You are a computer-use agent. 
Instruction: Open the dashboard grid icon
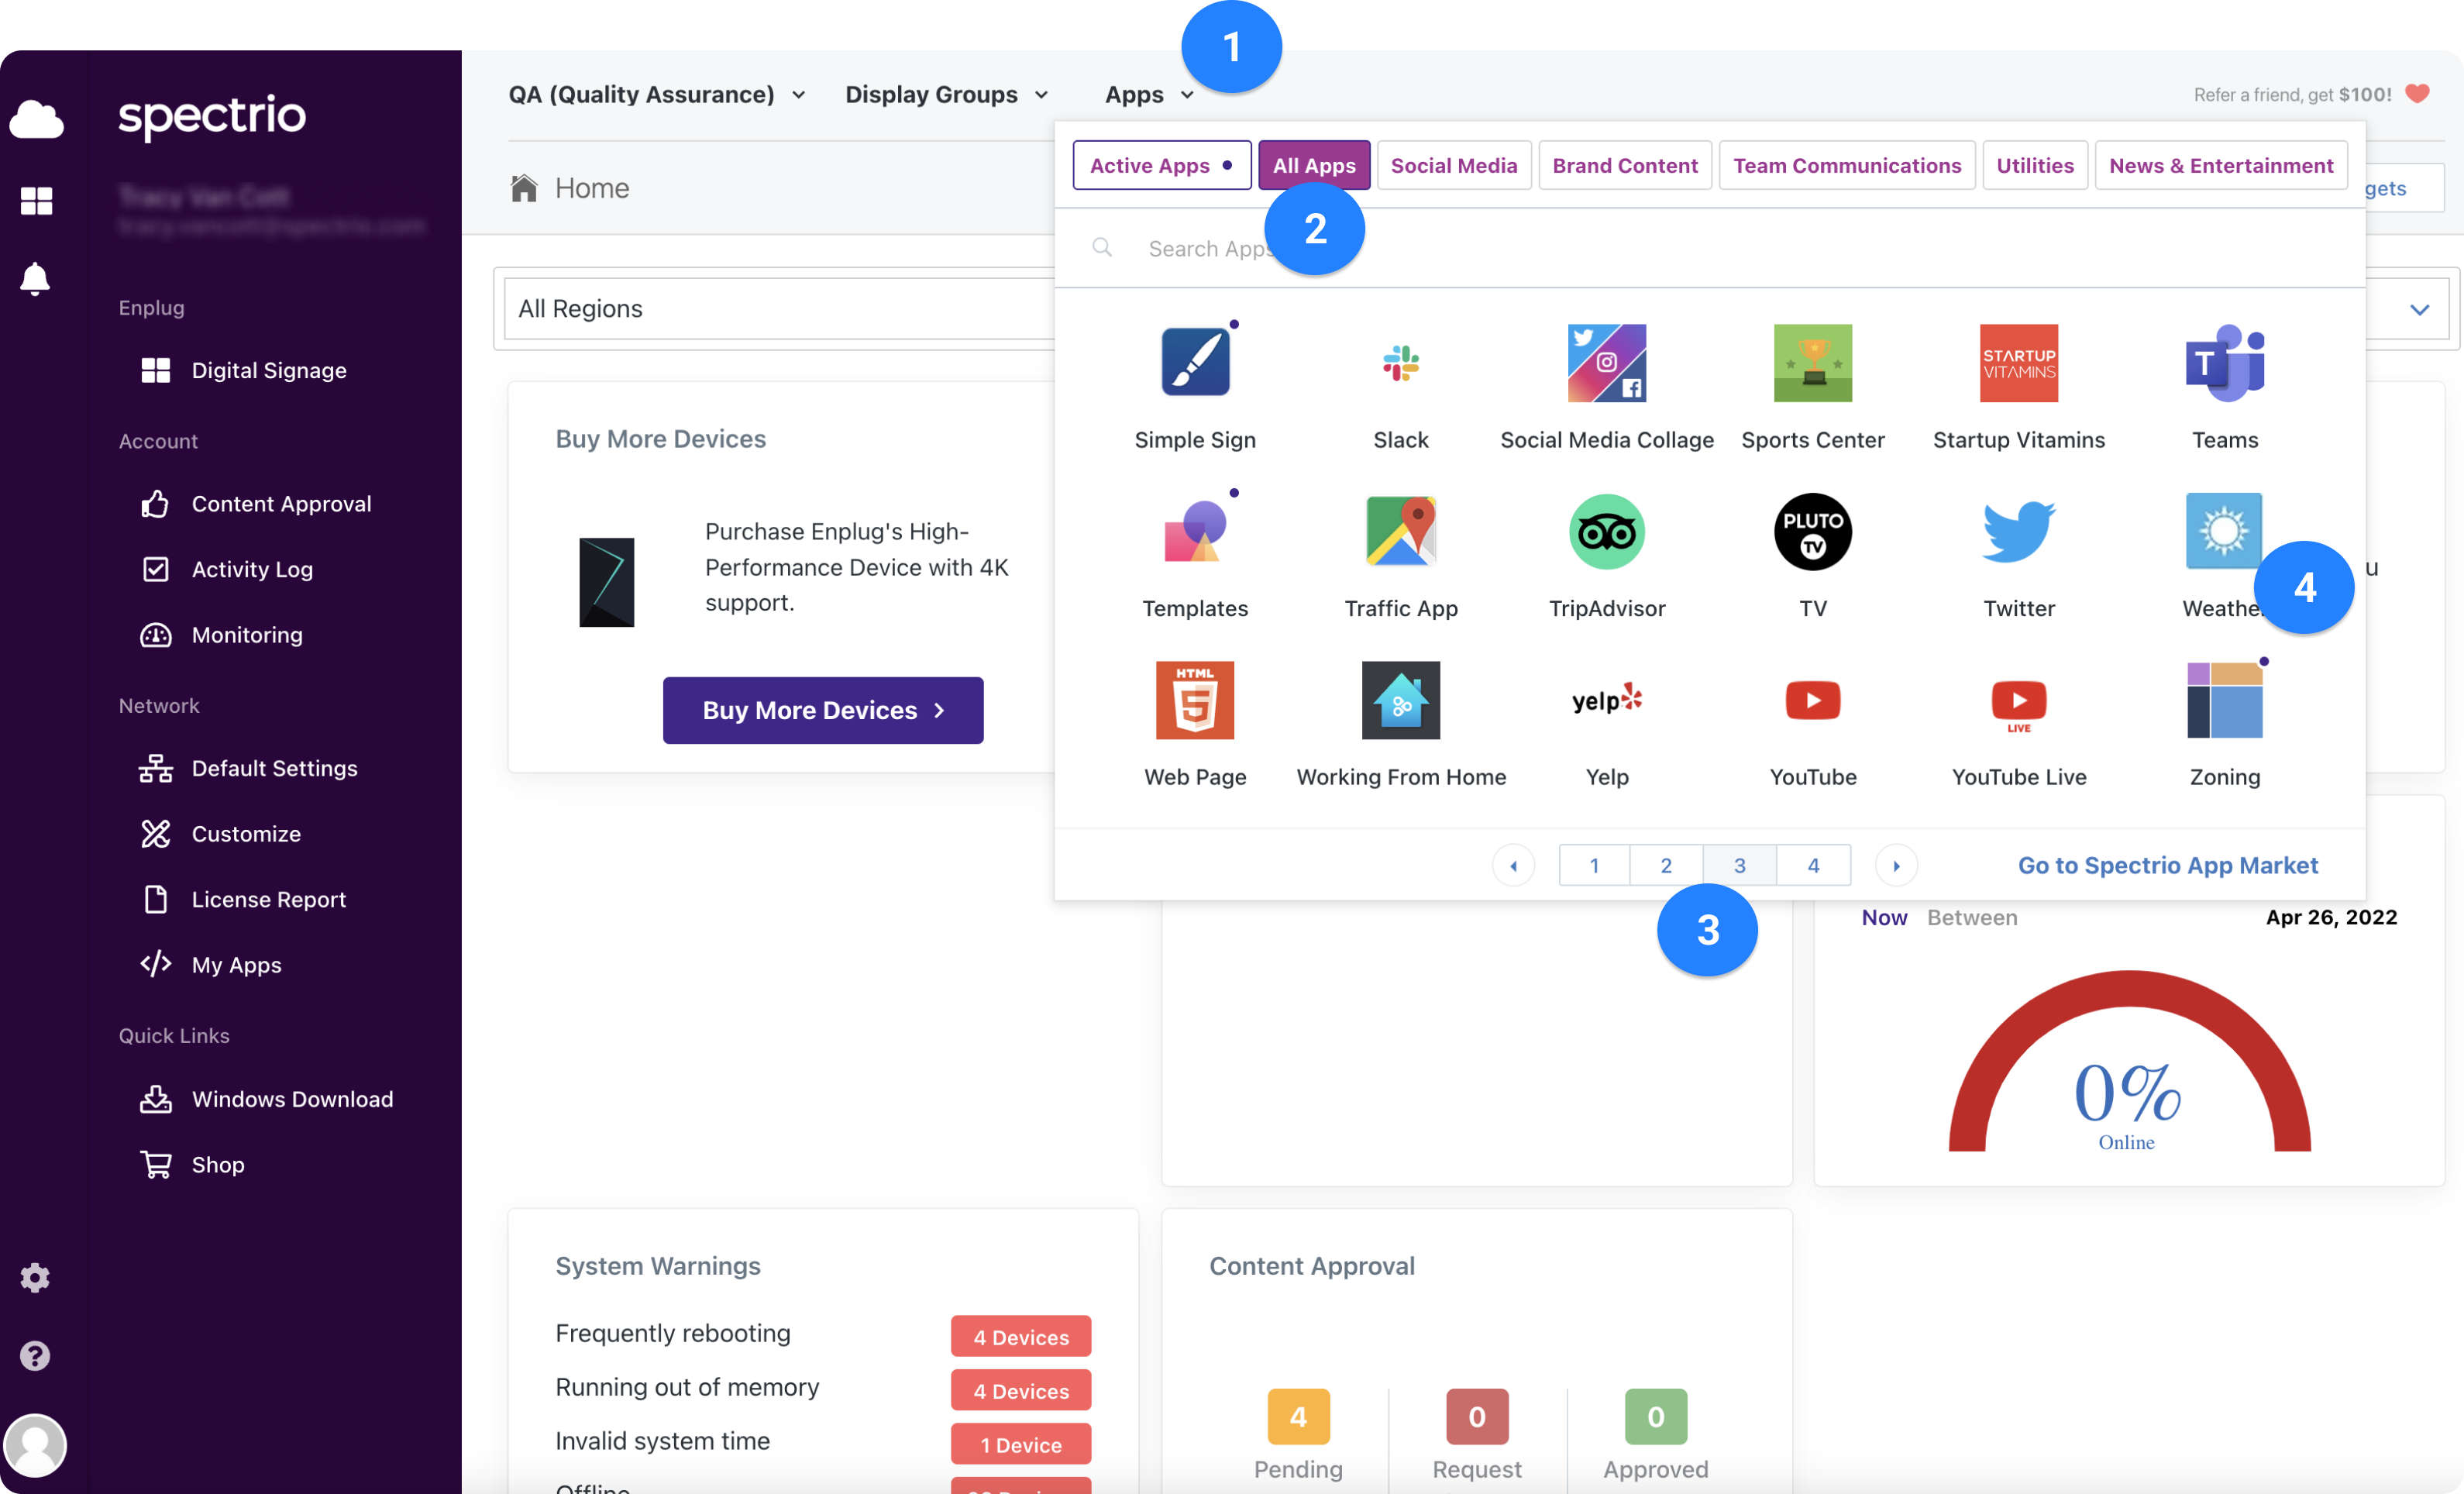pos(36,201)
